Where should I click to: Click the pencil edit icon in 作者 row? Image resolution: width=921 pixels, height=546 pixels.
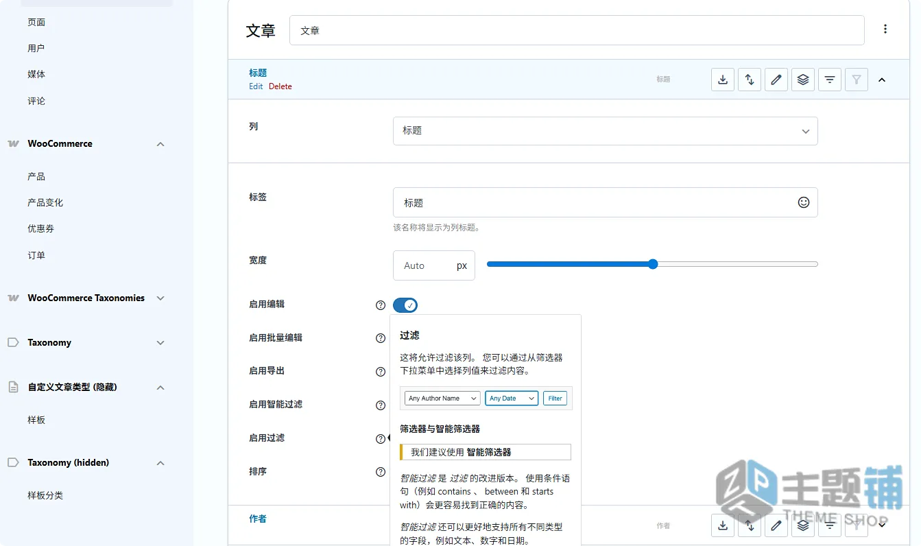point(776,525)
